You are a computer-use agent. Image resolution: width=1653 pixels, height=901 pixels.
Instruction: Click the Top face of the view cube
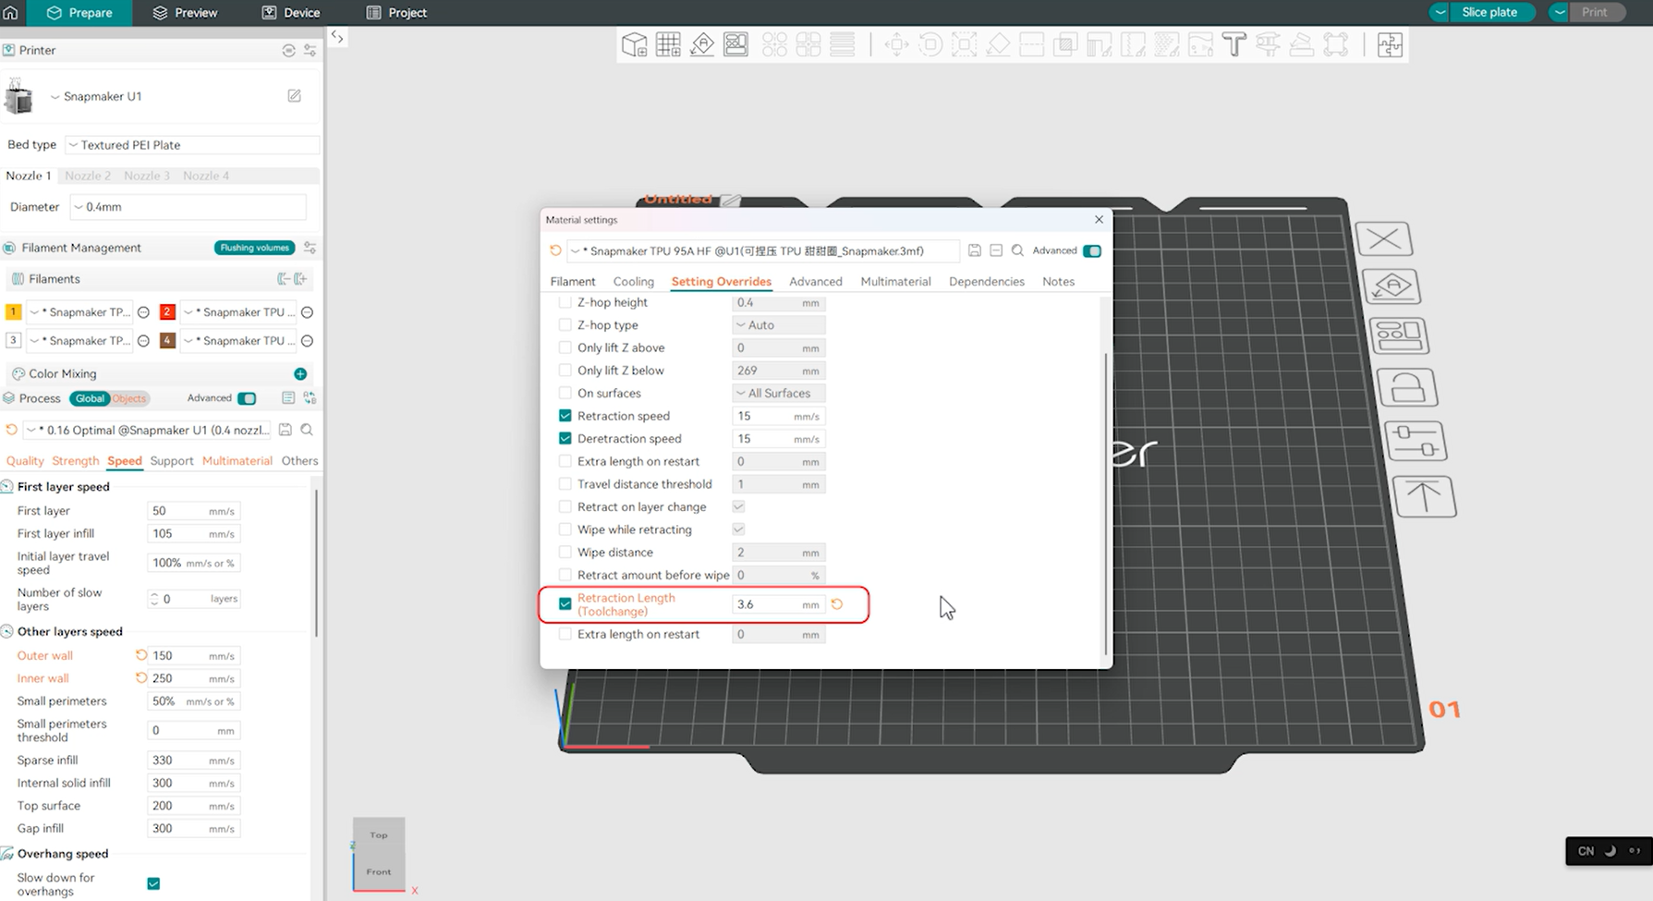(379, 835)
